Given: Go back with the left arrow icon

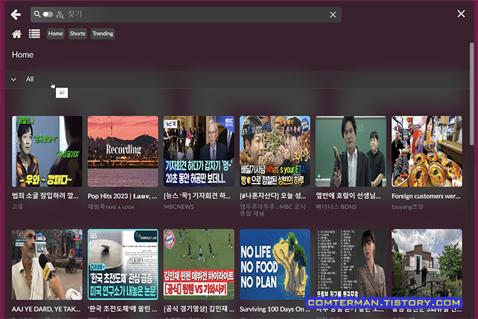Looking at the screenshot, I should pos(16,14).
